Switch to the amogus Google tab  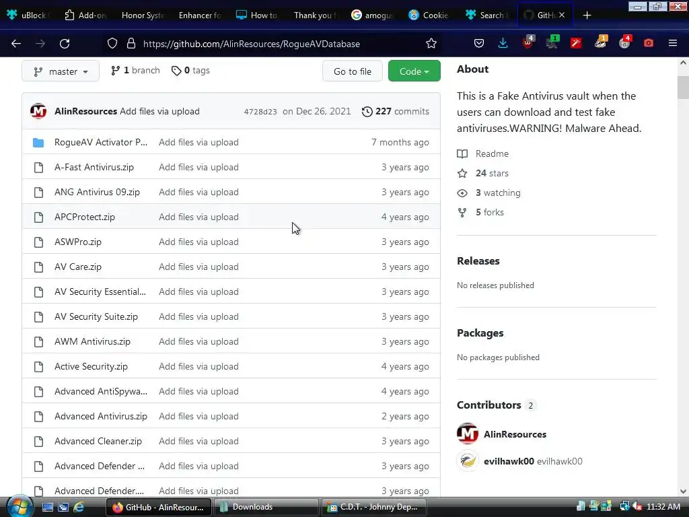tap(372, 15)
